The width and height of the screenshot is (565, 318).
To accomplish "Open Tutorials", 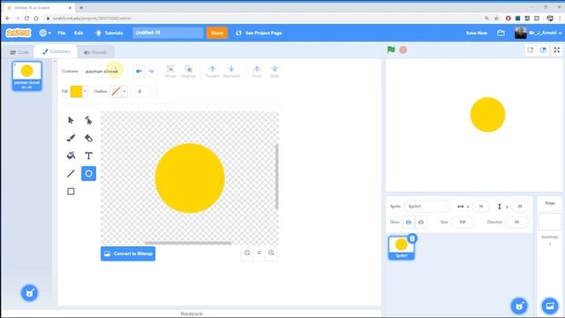I will (x=109, y=33).
